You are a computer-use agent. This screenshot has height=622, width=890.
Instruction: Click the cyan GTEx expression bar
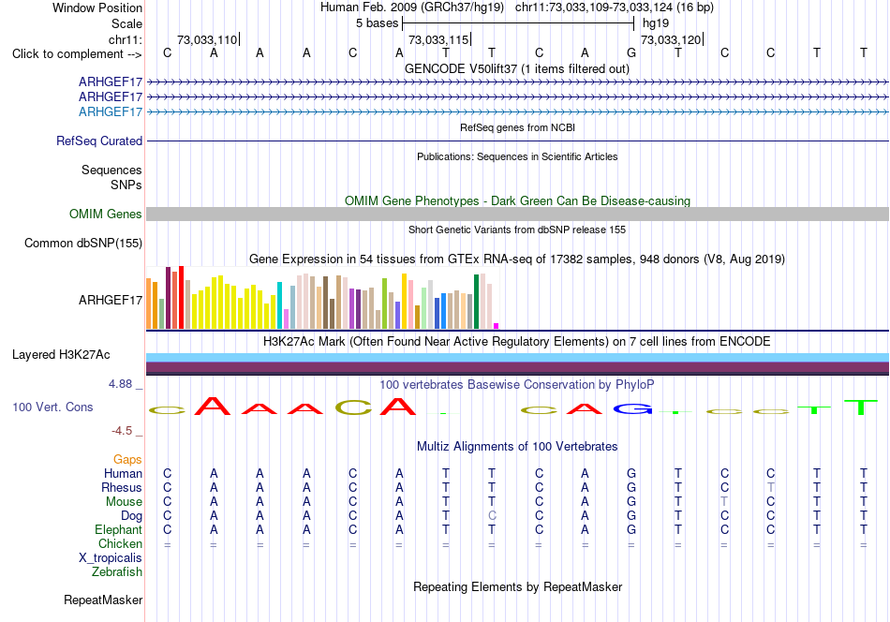(279, 305)
